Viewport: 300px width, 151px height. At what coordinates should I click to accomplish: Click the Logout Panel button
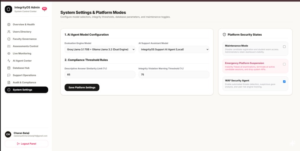tap(26, 144)
